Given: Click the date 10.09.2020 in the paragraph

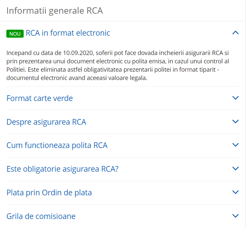Looking at the screenshot, I should 77,53.
